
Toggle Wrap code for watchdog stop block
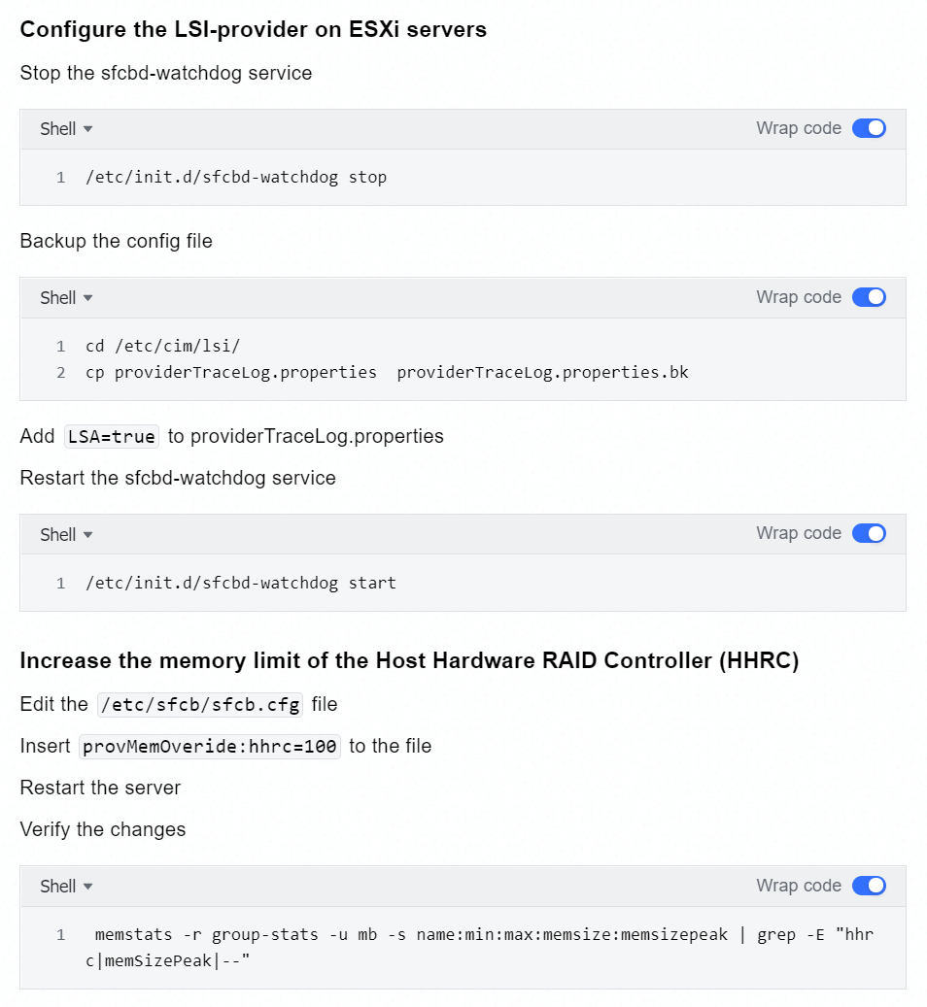click(869, 128)
